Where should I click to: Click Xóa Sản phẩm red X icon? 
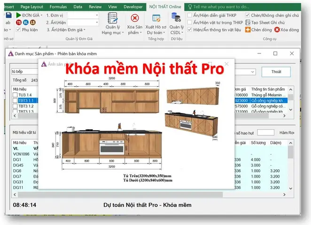[x=135, y=18]
